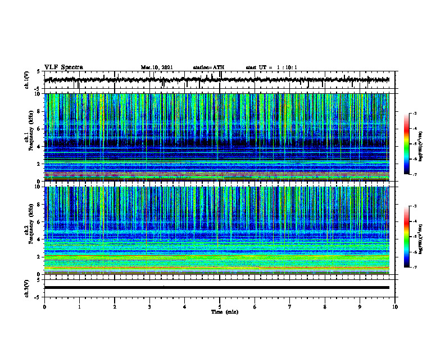Click inside the ch.2 spectrogram panel
445x344 pixels.
pos(216,230)
